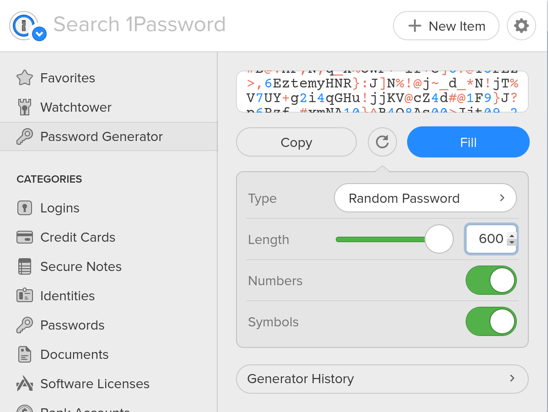Regenerate password with the refresh icon
The width and height of the screenshot is (548, 412).
(382, 142)
